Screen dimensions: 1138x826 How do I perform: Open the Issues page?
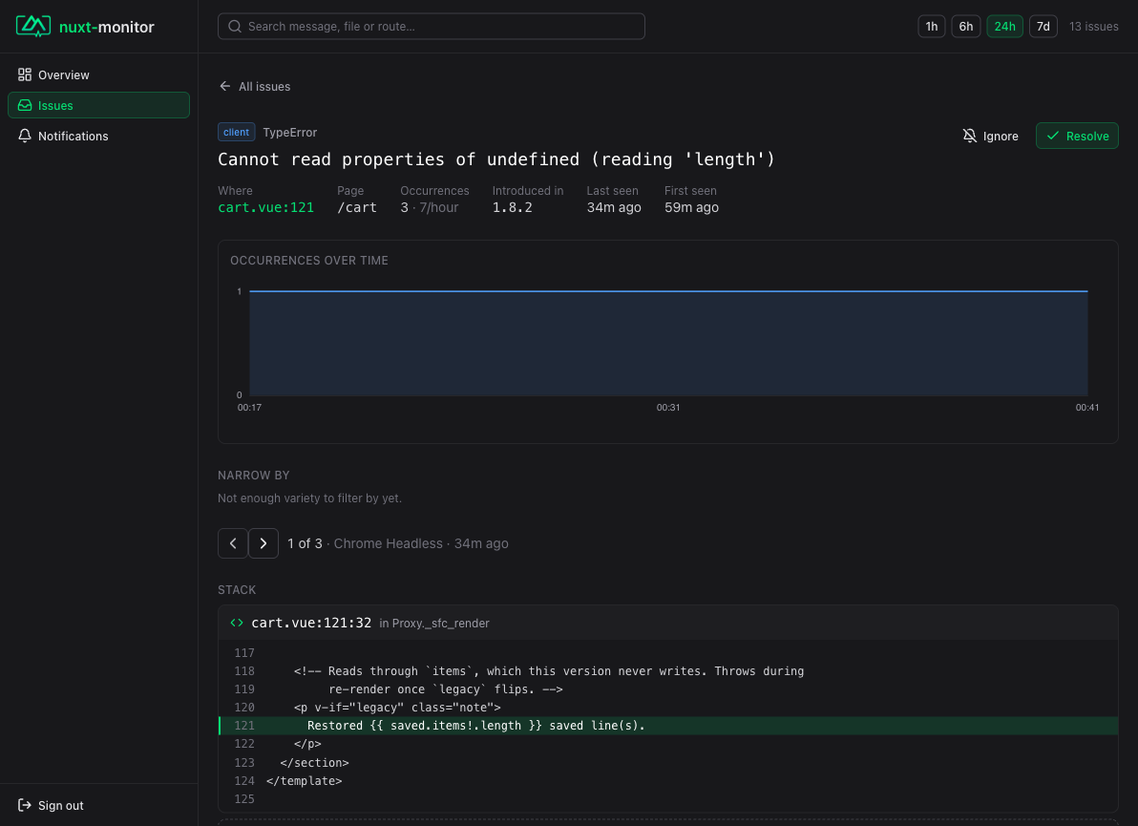click(x=98, y=105)
